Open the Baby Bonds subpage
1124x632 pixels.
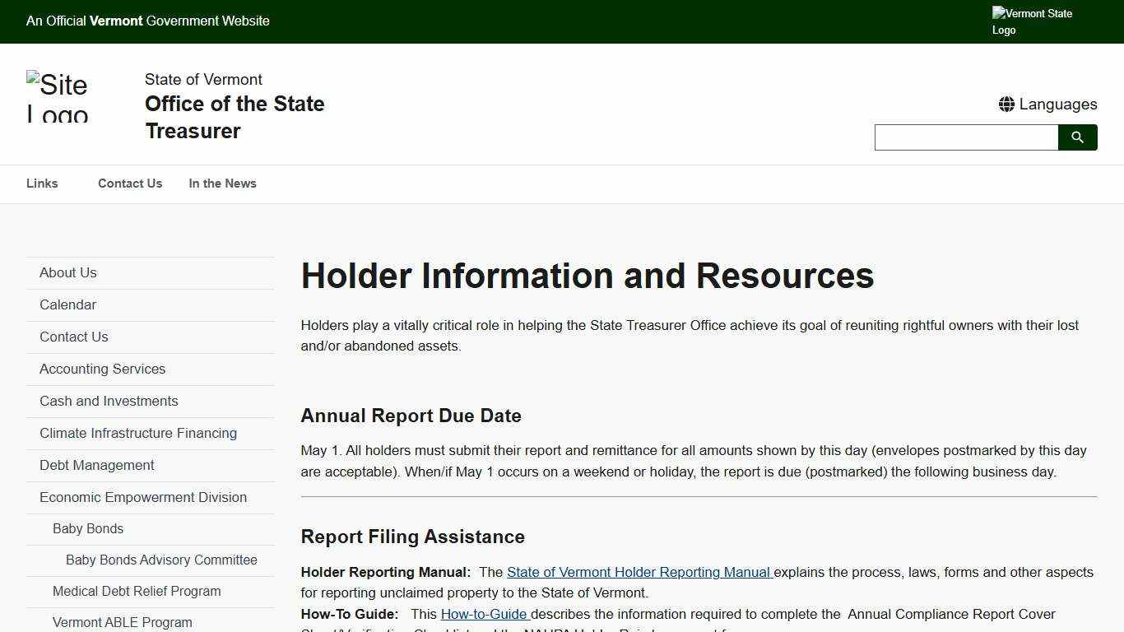click(x=88, y=528)
